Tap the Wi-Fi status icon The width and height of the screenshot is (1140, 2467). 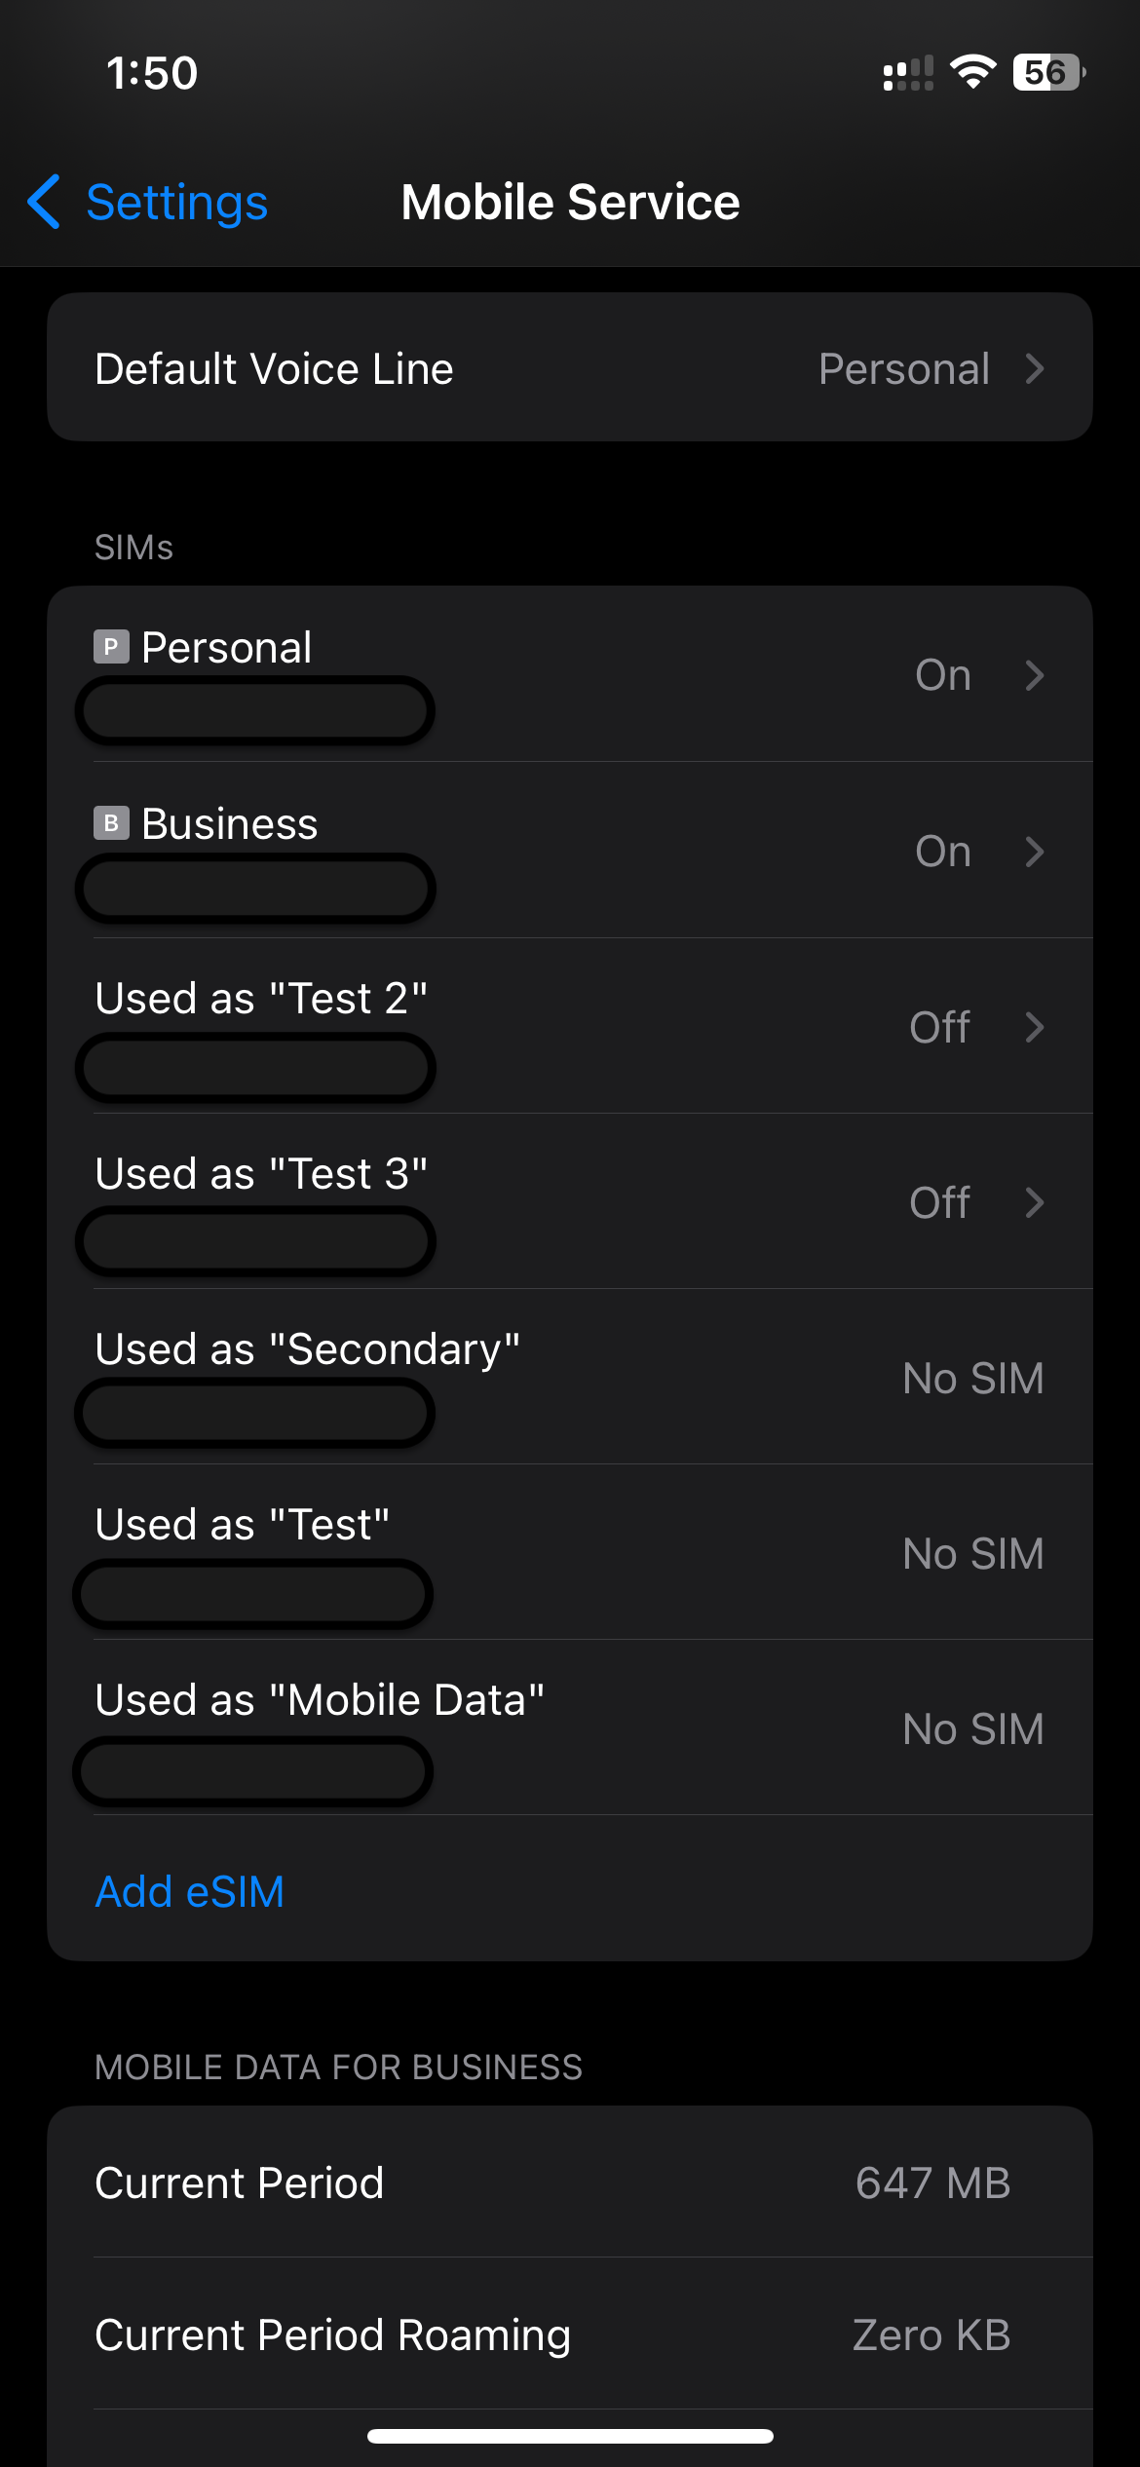972,73
